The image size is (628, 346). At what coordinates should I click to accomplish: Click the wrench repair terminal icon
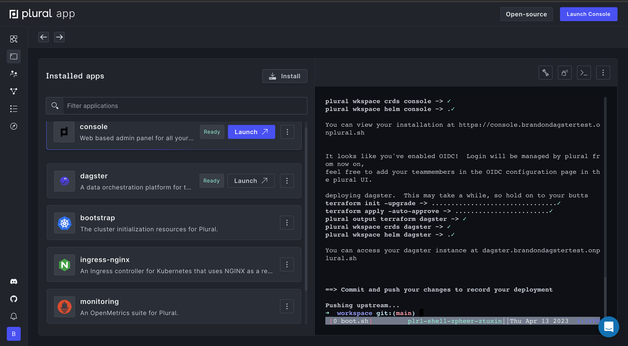click(x=546, y=73)
